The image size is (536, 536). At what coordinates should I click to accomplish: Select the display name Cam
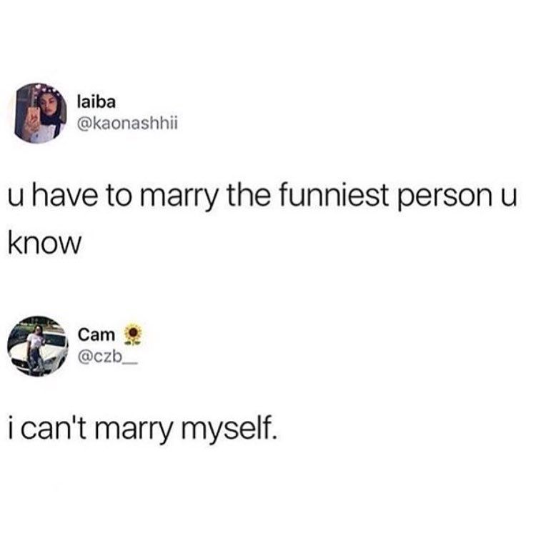point(96,334)
